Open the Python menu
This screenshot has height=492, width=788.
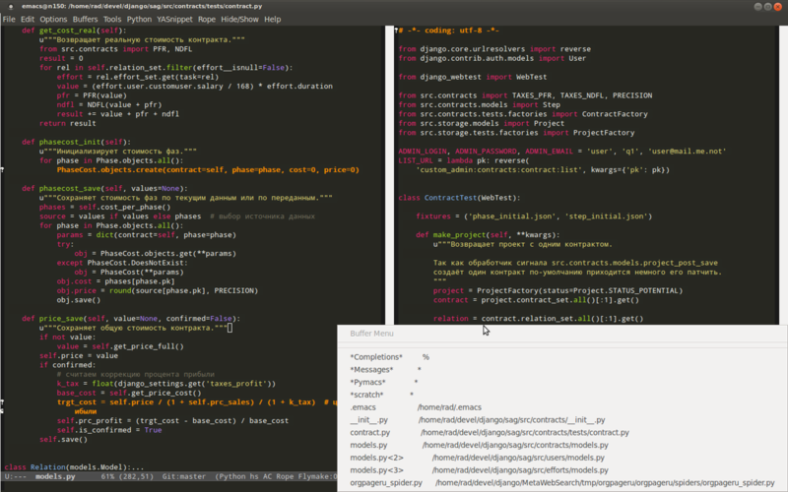pyautogui.click(x=139, y=19)
